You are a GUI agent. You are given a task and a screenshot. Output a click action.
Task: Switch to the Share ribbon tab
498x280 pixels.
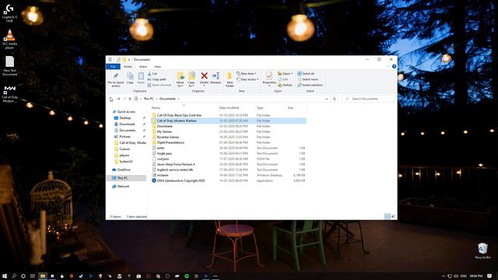pyautogui.click(x=143, y=67)
